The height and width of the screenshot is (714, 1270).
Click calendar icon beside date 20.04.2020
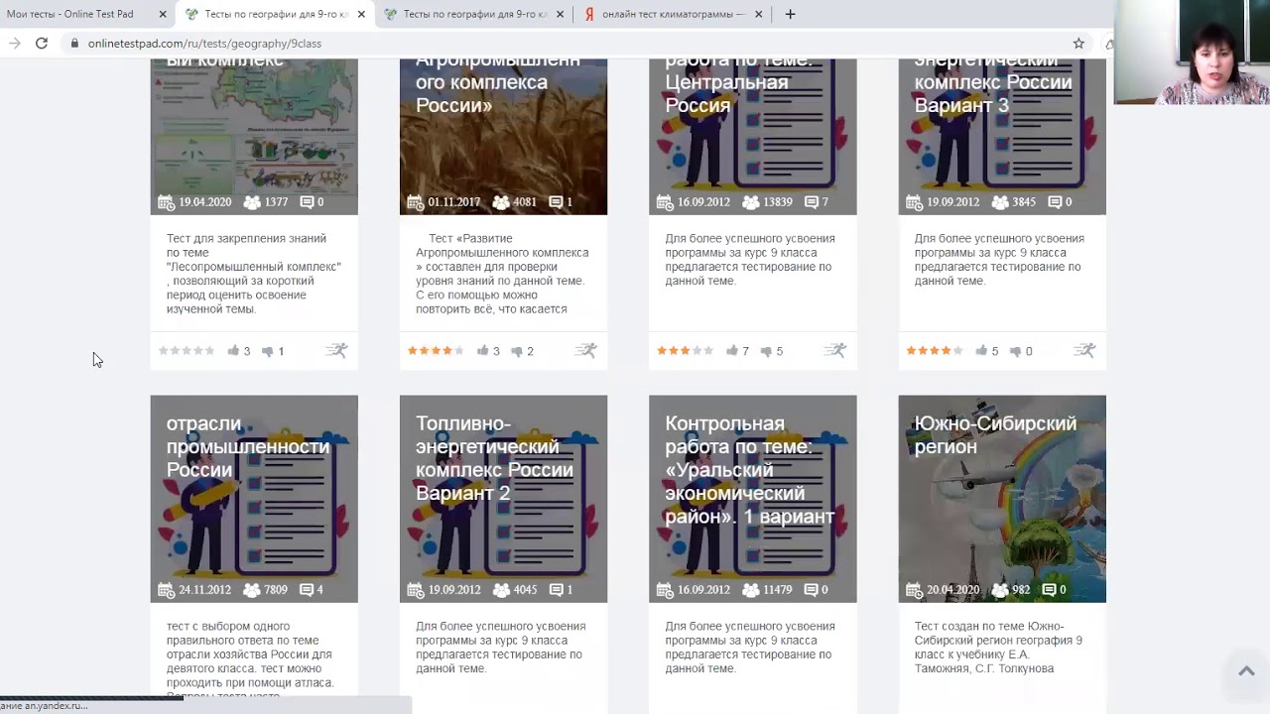915,590
